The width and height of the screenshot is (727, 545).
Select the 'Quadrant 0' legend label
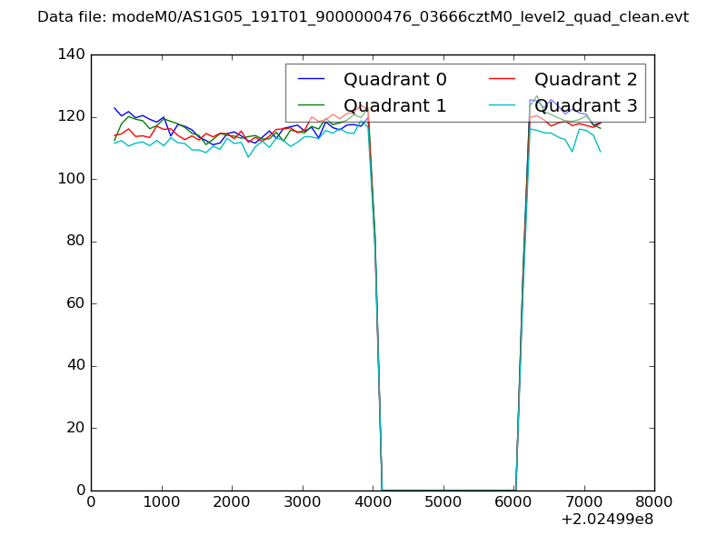point(394,79)
